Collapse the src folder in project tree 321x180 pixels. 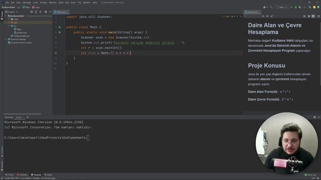[x=9, y=26]
